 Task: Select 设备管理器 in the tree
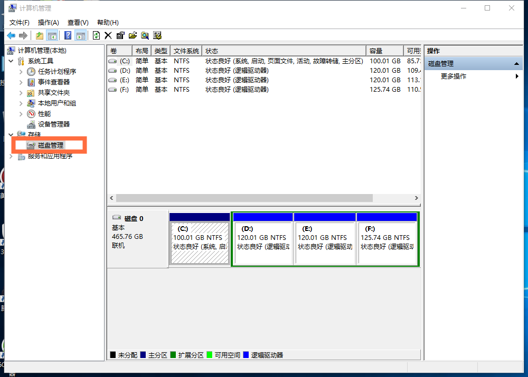click(x=53, y=124)
